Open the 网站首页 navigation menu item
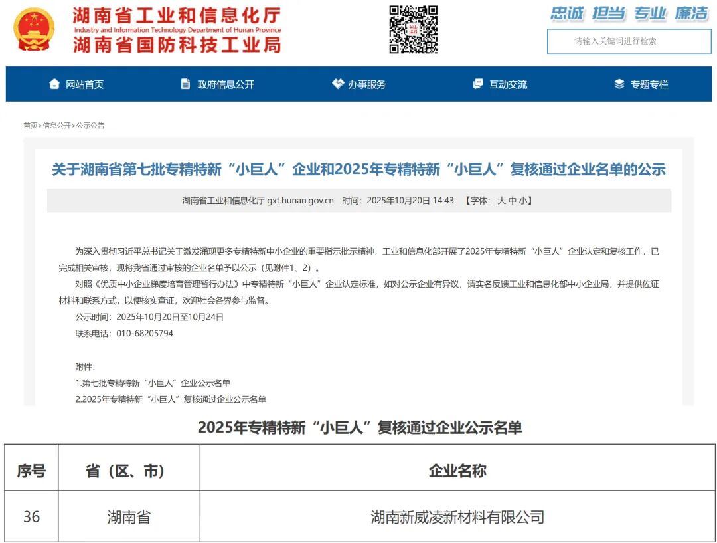This screenshot has height=543, width=717. click(x=84, y=84)
